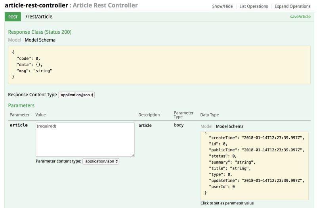Click the List Operations link
The image size is (317, 208).
pos(254,6)
